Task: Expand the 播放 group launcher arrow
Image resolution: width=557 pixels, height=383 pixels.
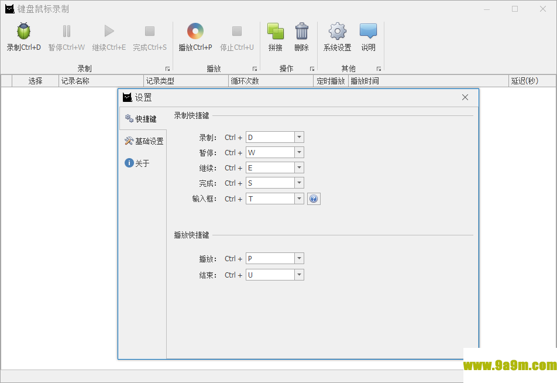Action: click(255, 69)
